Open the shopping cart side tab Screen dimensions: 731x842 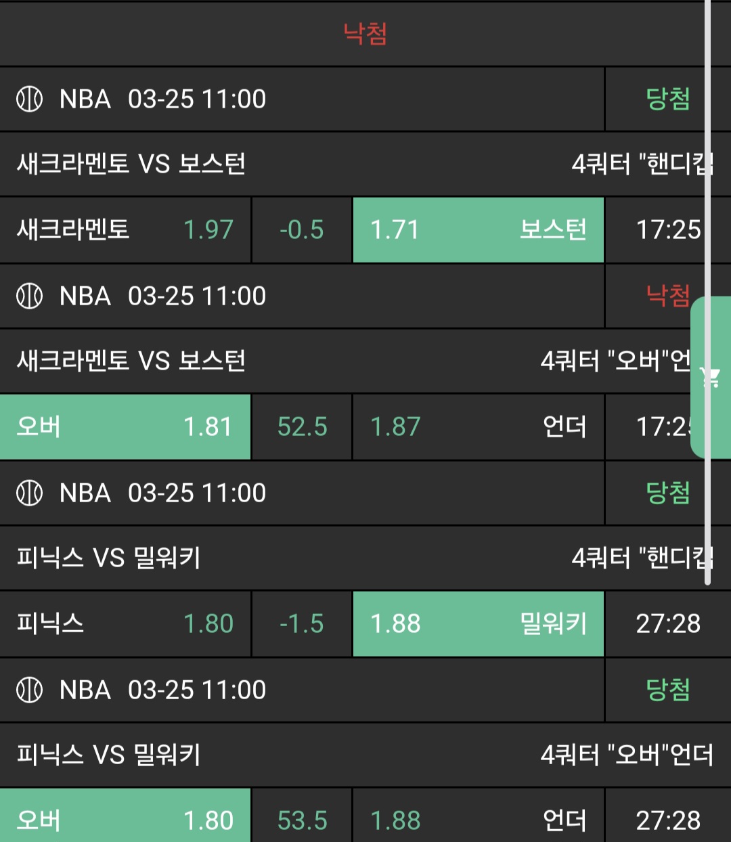click(x=711, y=377)
